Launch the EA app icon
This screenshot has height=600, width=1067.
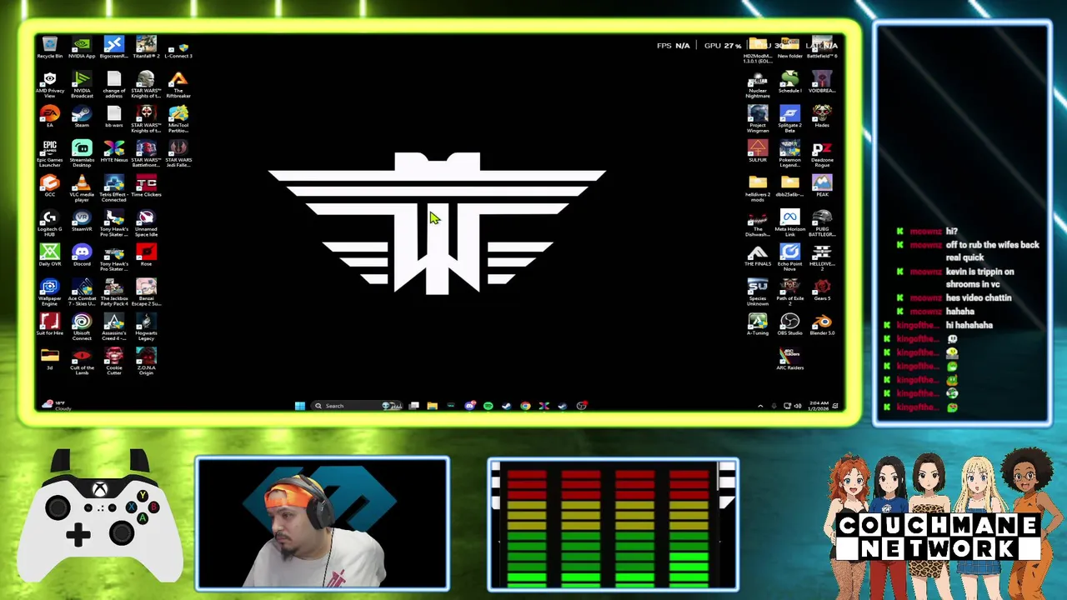[50, 117]
